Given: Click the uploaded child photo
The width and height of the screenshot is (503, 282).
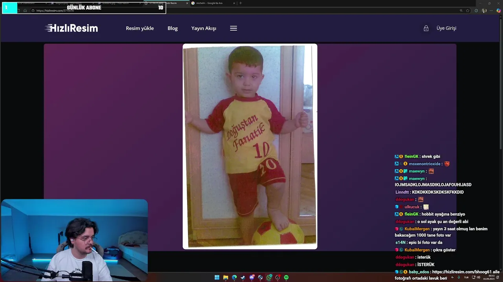Looking at the screenshot, I should [250, 146].
